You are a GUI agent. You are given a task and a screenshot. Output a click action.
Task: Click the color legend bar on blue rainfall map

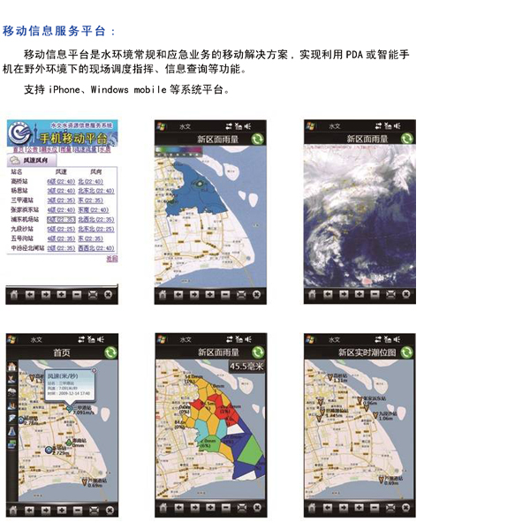(x=178, y=149)
